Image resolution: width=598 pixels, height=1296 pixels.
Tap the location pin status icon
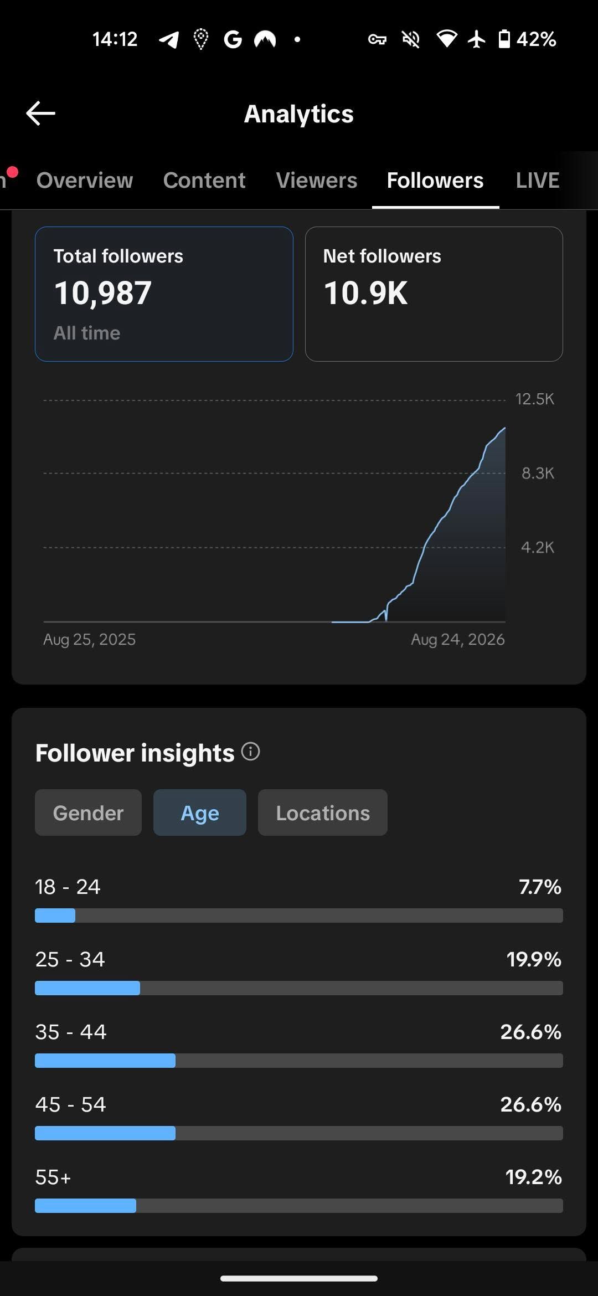(x=201, y=39)
